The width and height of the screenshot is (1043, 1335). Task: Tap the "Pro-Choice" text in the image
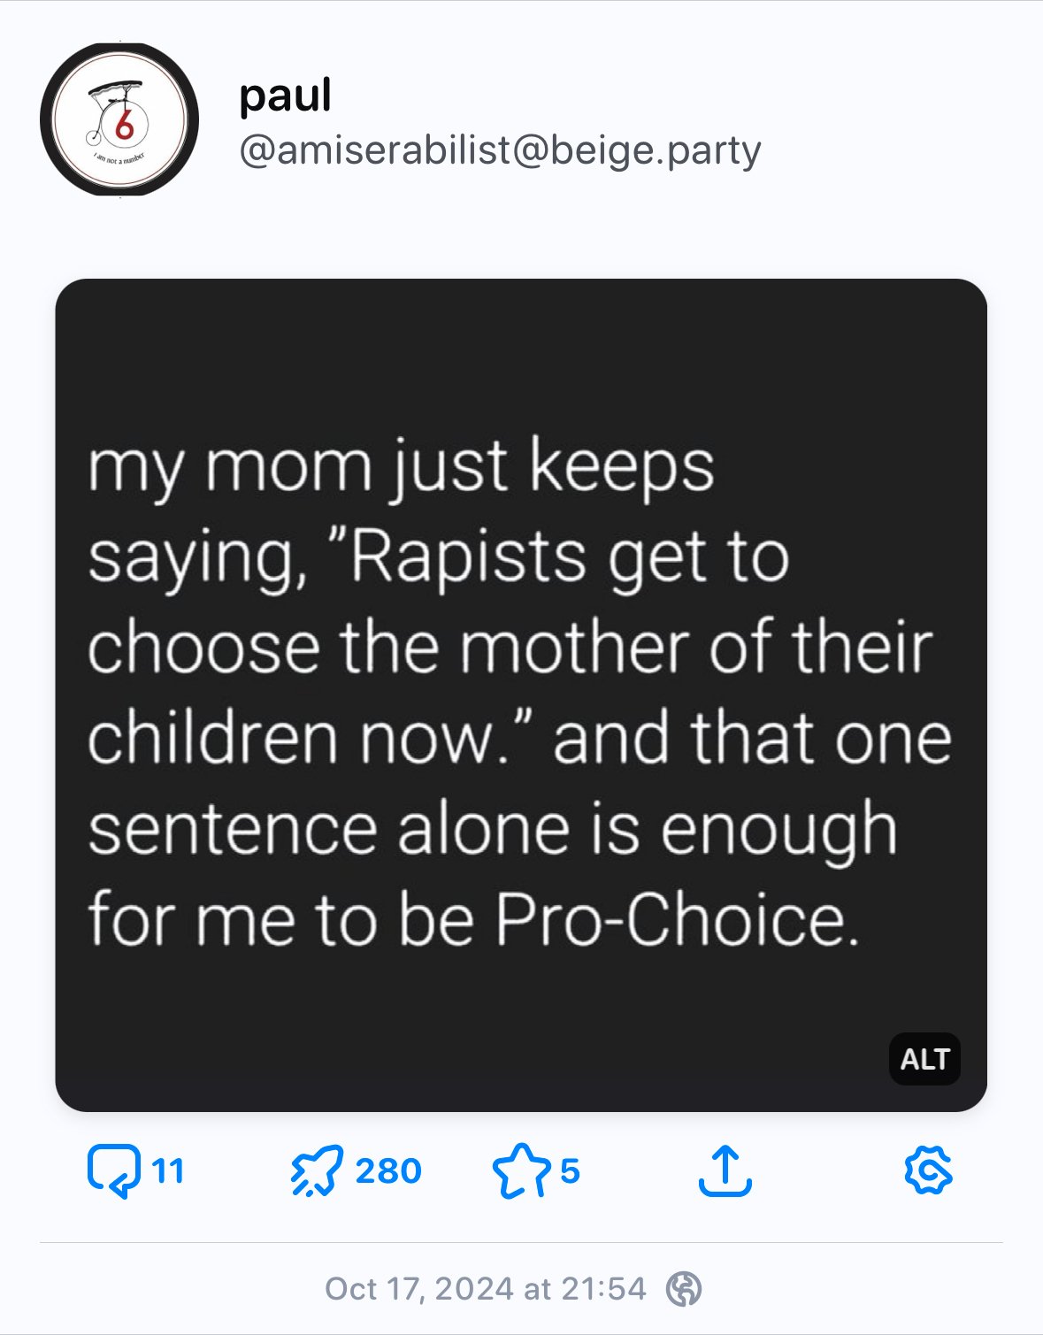(676, 920)
